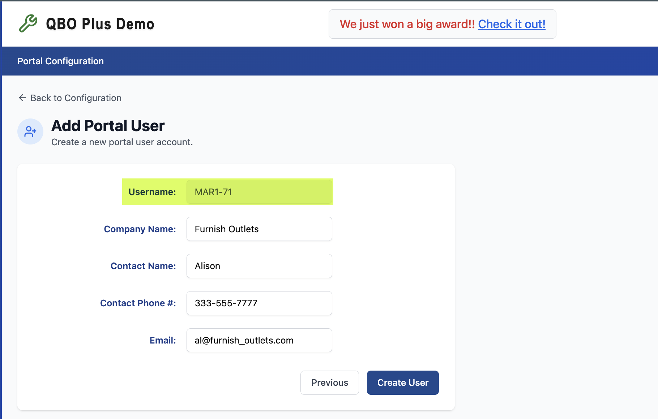Click the QBO Plus Demo title
This screenshot has width=658, height=419.
point(100,24)
